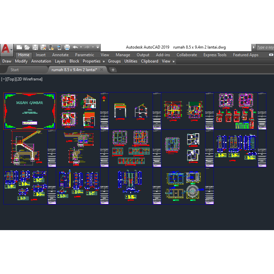The height and width of the screenshot is (274, 274).
Task: Select the DESAIN GAMBAR cover sheet
Action: [30, 111]
